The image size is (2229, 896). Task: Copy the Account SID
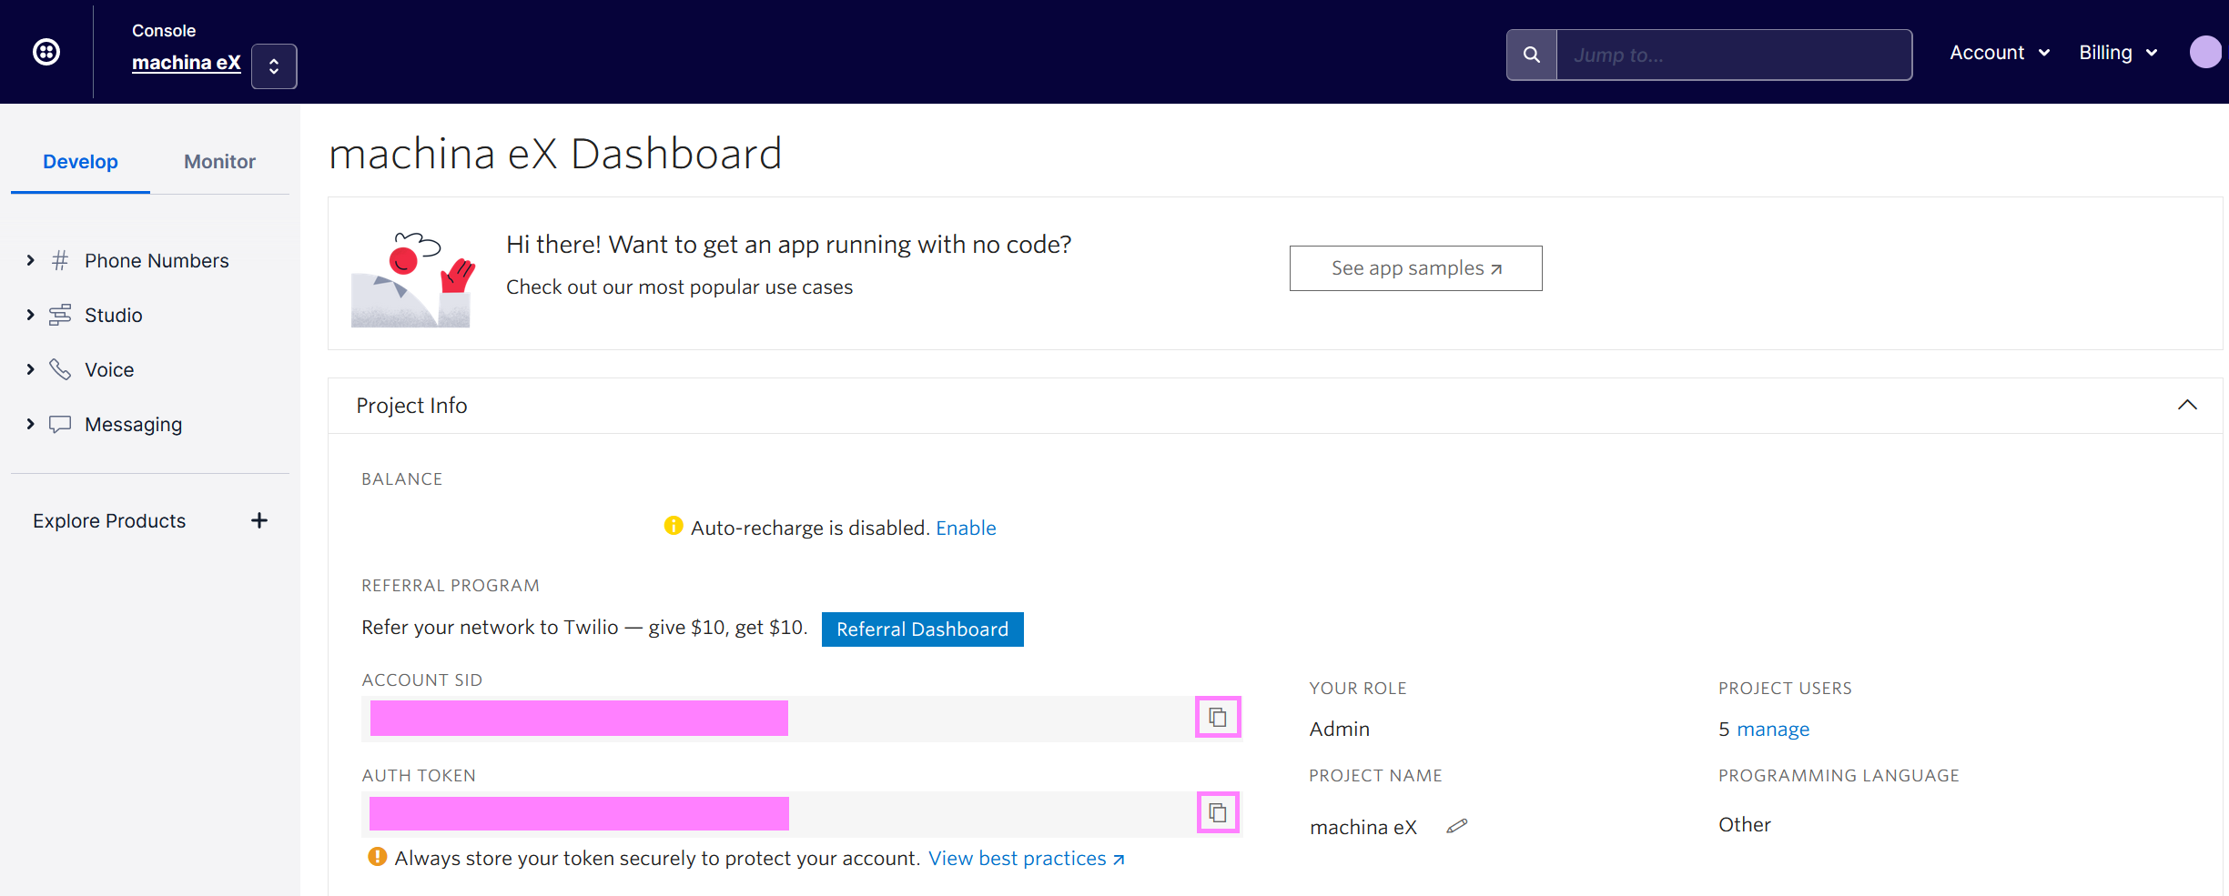pos(1218,718)
